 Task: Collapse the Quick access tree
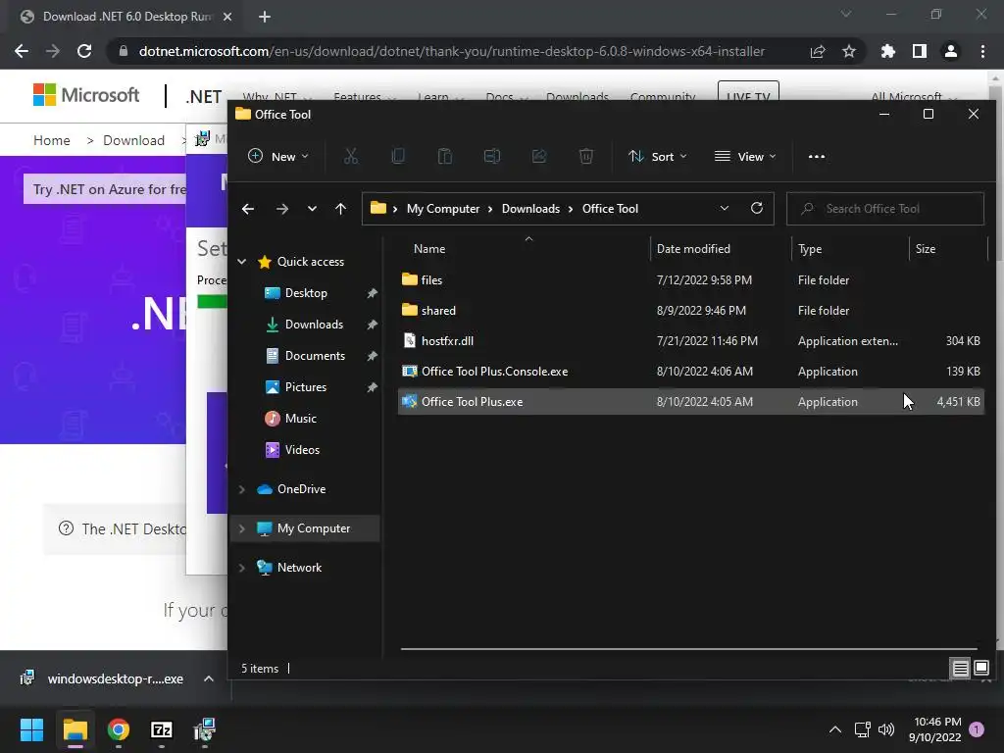[242, 261]
